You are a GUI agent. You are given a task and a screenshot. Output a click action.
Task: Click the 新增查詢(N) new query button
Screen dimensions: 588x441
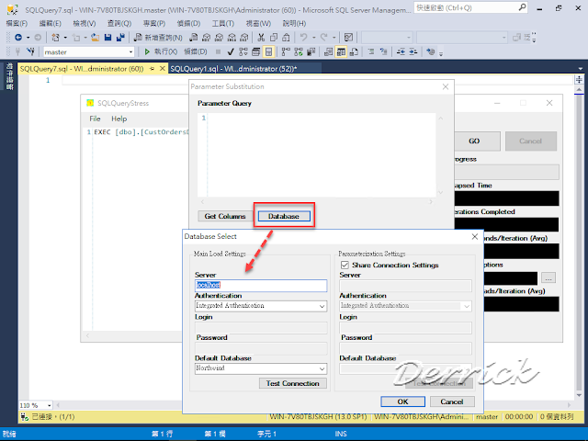pyautogui.click(x=158, y=37)
